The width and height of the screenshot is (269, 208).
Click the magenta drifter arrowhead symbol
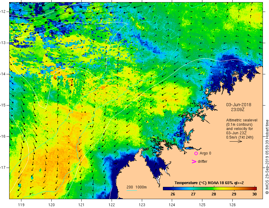[x=194, y=162]
